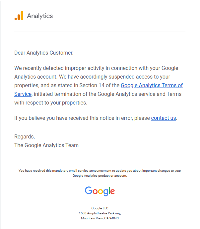Click the "contact us" link
200x229 pixels.
tap(164, 118)
